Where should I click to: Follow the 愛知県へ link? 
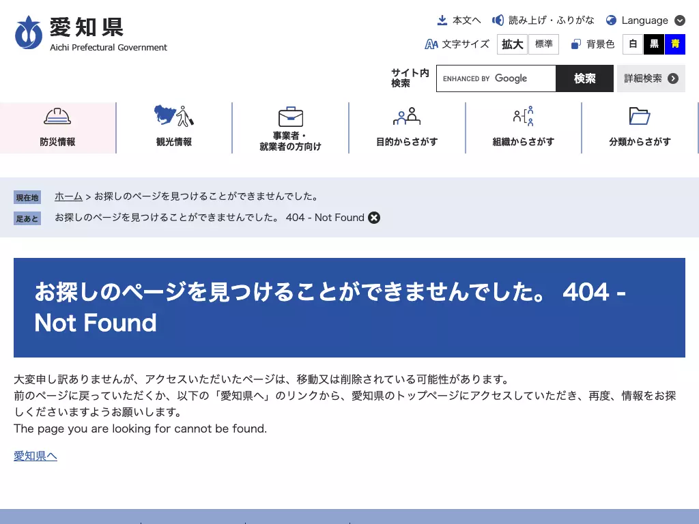35,456
